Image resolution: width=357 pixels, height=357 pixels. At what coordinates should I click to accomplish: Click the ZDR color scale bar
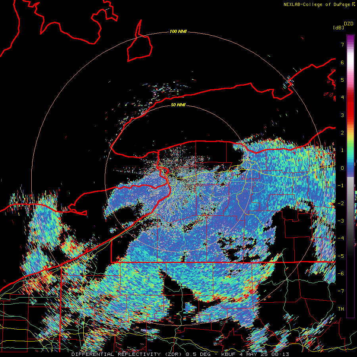(350, 176)
